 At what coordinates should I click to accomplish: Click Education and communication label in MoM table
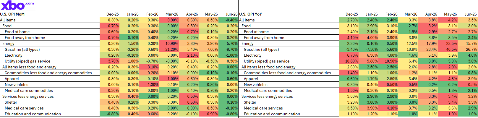(33, 114)
